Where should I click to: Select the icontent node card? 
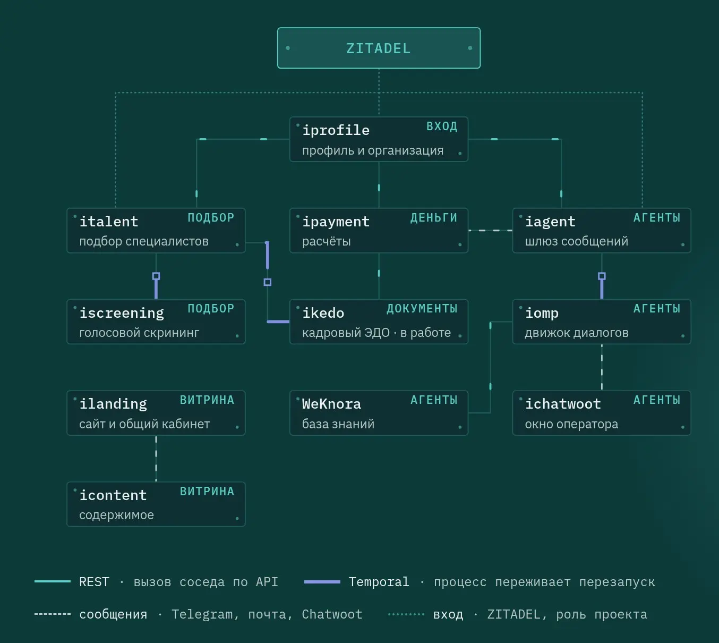[x=156, y=504]
